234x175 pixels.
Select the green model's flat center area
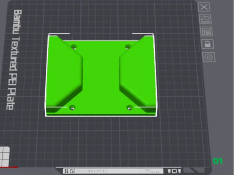(x=101, y=78)
